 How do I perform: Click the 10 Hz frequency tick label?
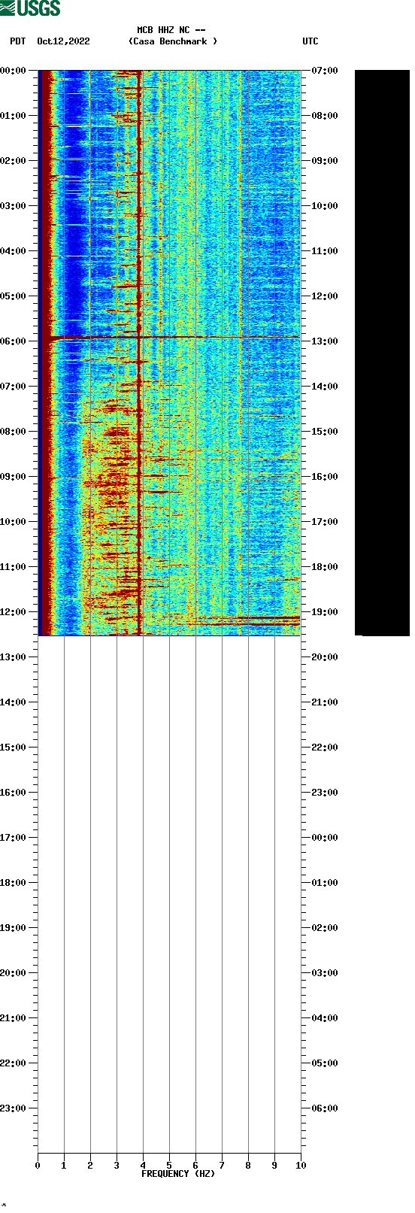click(x=301, y=1166)
